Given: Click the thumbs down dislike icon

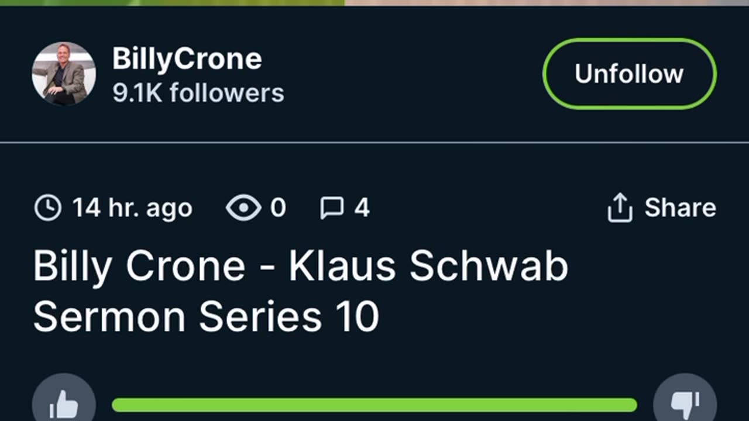Looking at the screenshot, I should point(684,403).
